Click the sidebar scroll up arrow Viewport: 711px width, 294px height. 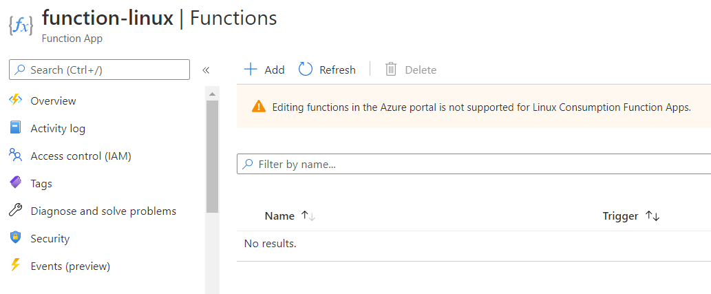point(212,93)
